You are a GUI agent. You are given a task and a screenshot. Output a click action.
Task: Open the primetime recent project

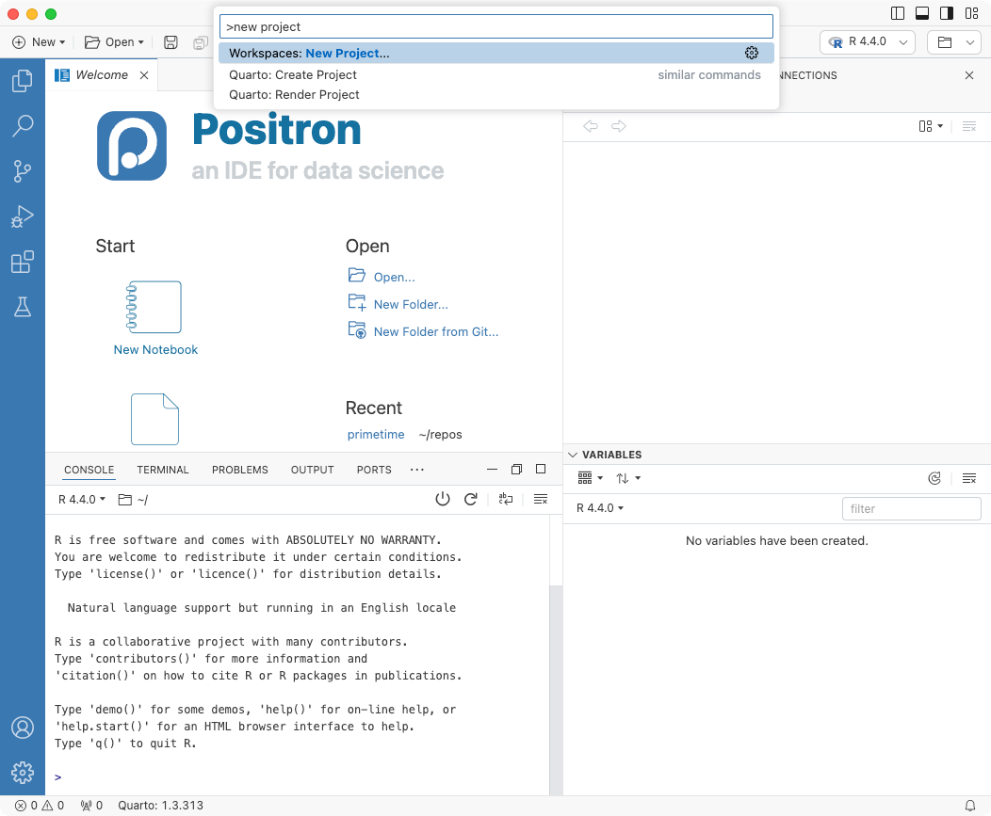[376, 434]
